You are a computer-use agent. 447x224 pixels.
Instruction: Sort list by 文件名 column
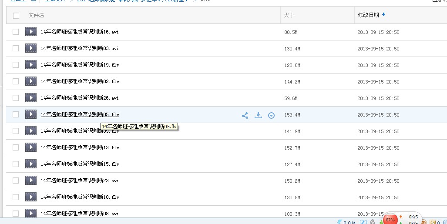click(36, 15)
